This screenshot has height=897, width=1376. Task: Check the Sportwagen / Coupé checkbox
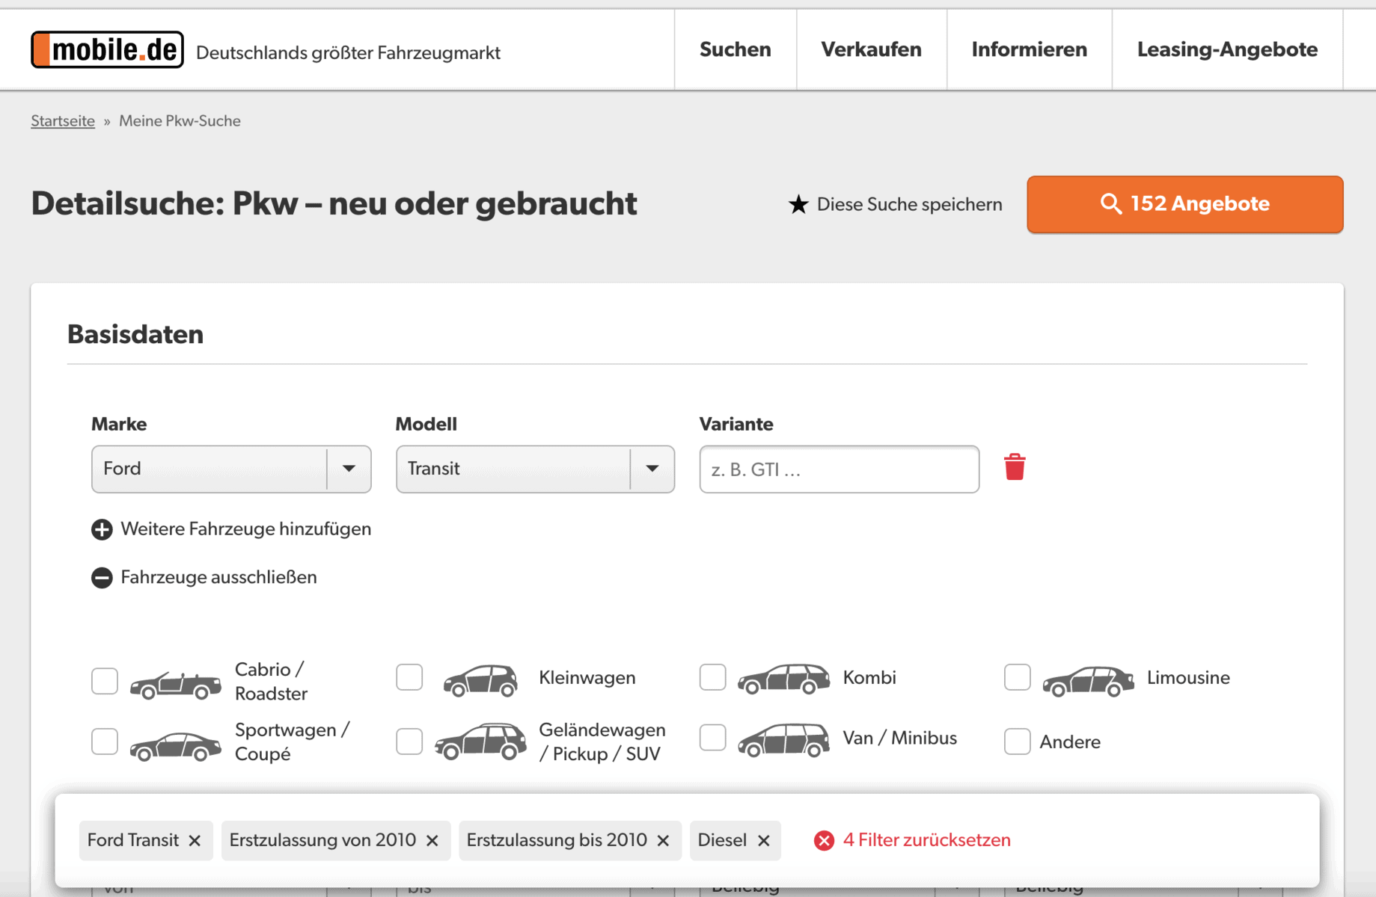coord(105,742)
